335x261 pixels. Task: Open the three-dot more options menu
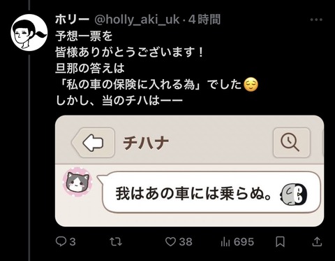[x=316, y=20]
